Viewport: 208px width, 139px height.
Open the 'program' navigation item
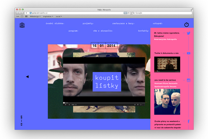(x=73, y=31)
